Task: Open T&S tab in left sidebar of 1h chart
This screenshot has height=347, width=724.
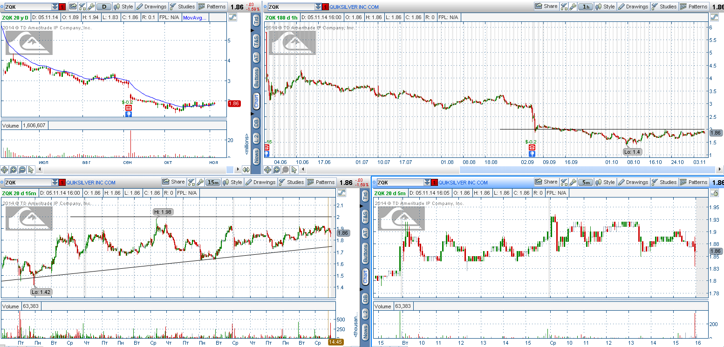Action: point(256,40)
